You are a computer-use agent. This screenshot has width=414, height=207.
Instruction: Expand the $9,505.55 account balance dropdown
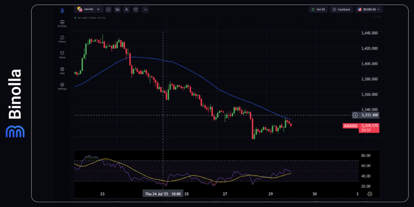pyautogui.click(x=369, y=9)
